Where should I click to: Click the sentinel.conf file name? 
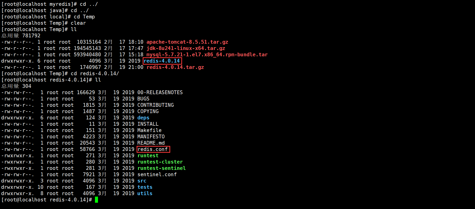click(157, 174)
